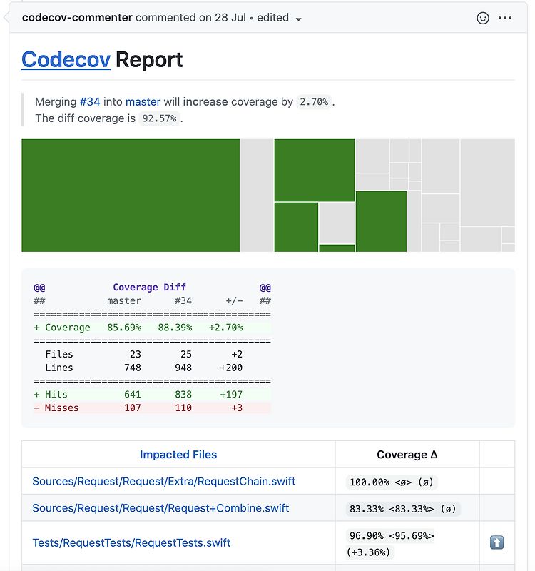This screenshot has height=571, width=535.
Task: Expand the edited history dropdown arrow
Action: (298, 19)
